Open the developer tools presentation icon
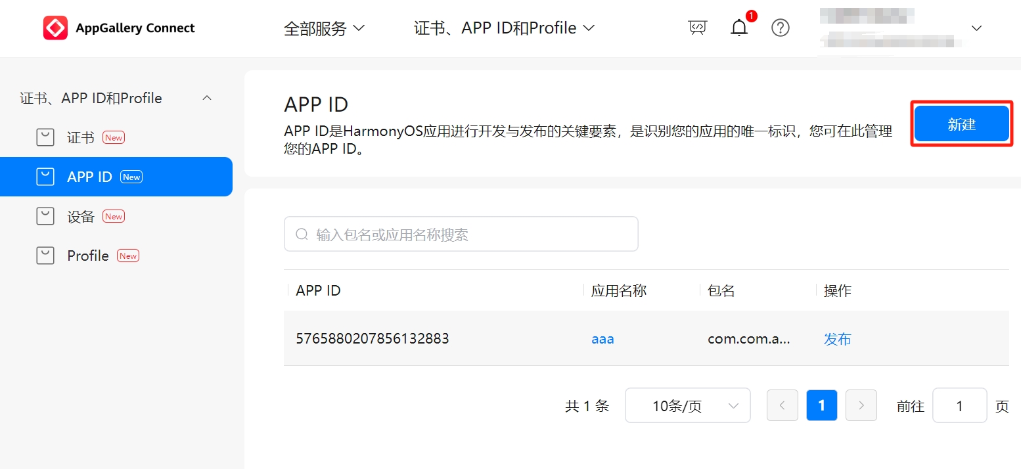Image resolution: width=1021 pixels, height=469 pixels. (697, 28)
